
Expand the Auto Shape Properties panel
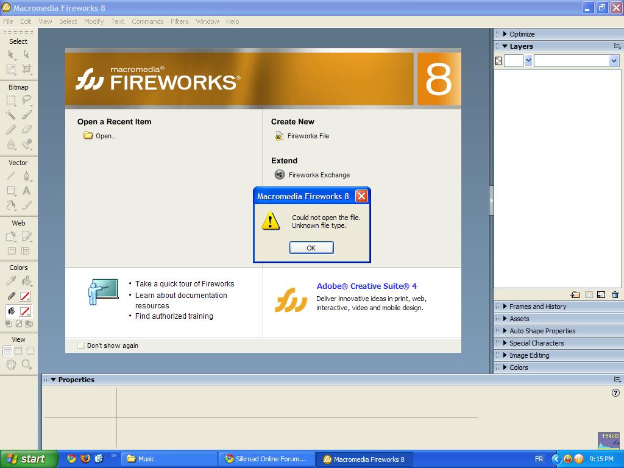(x=505, y=331)
